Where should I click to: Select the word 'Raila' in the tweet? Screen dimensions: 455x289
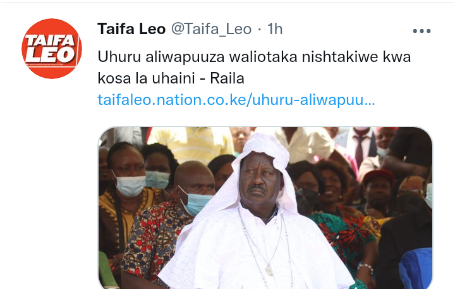click(x=227, y=78)
